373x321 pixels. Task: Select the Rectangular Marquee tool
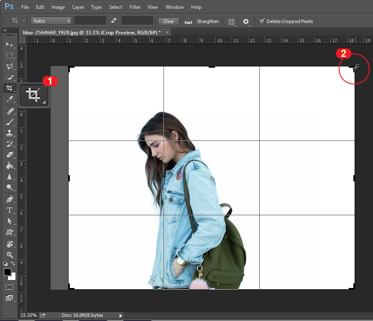[10, 55]
